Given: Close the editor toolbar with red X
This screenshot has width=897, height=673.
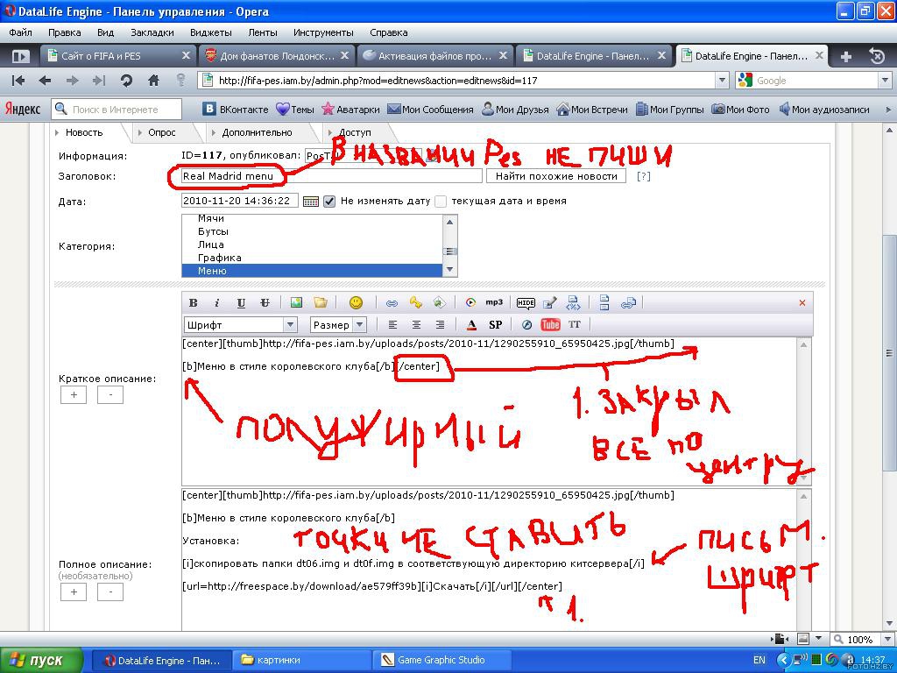Looking at the screenshot, I should (802, 302).
